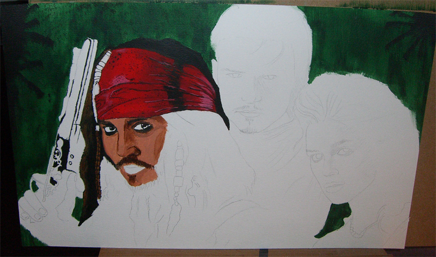Click the painted pirate's right eye
This screenshot has width=436, height=257.
[109, 129]
